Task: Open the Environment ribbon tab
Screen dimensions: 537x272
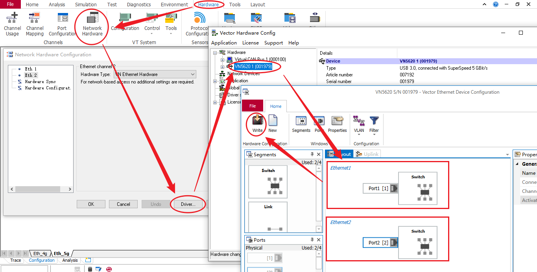Action: coord(174,4)
